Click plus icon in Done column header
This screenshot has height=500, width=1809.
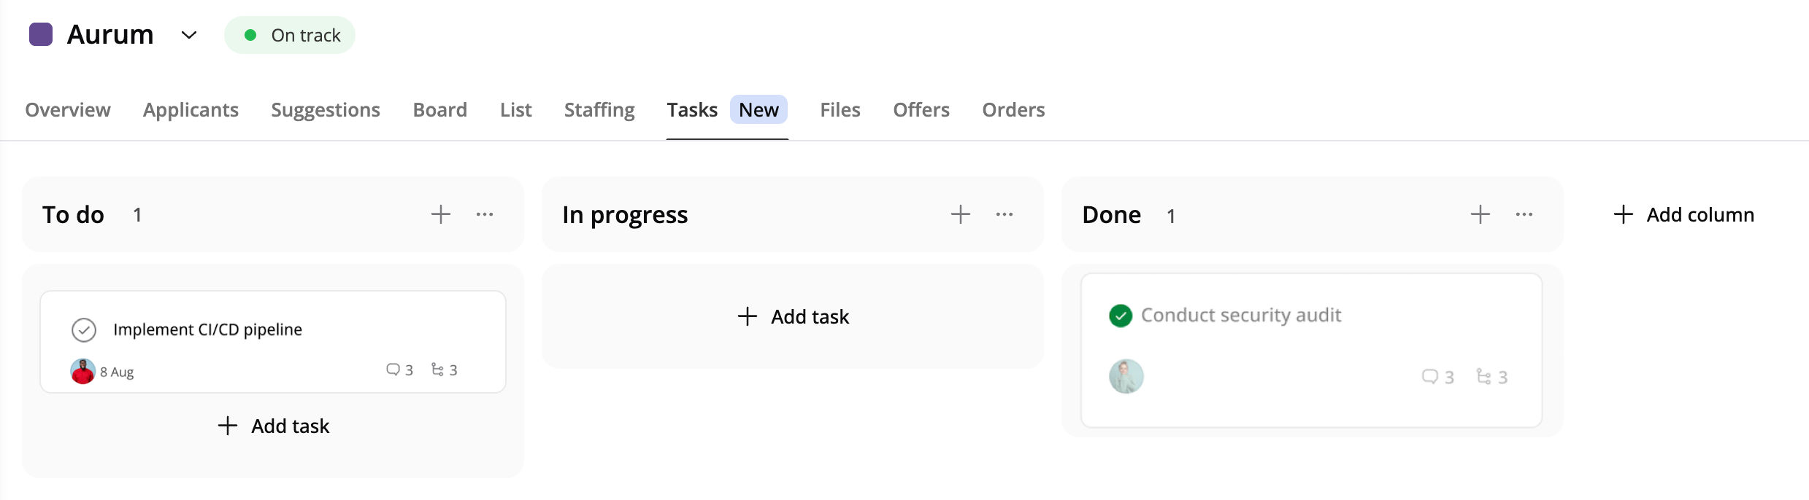tap(1480, 214)
